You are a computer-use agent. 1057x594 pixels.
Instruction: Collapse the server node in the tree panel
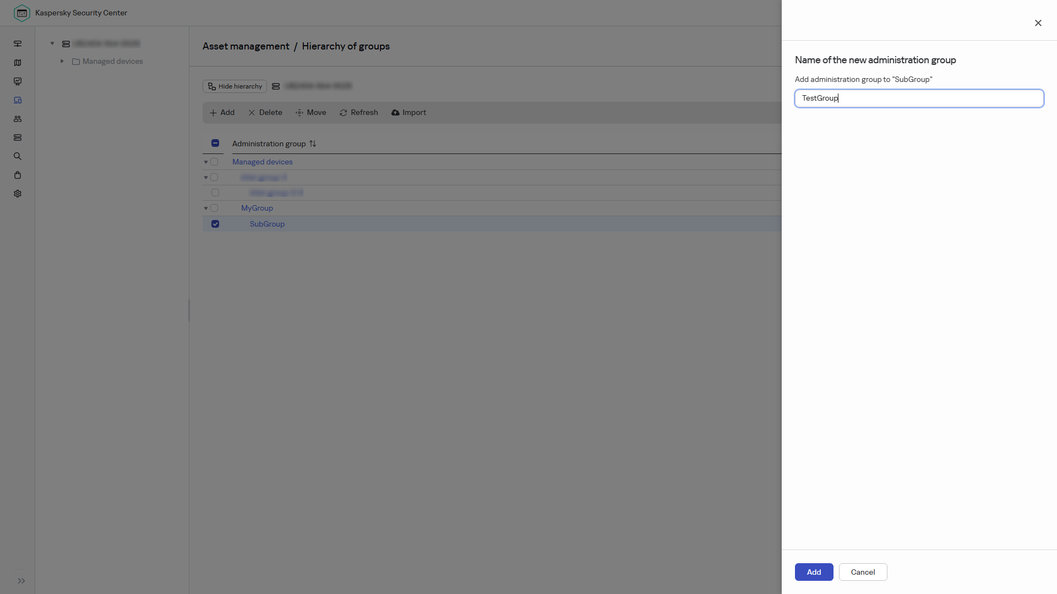52,43
